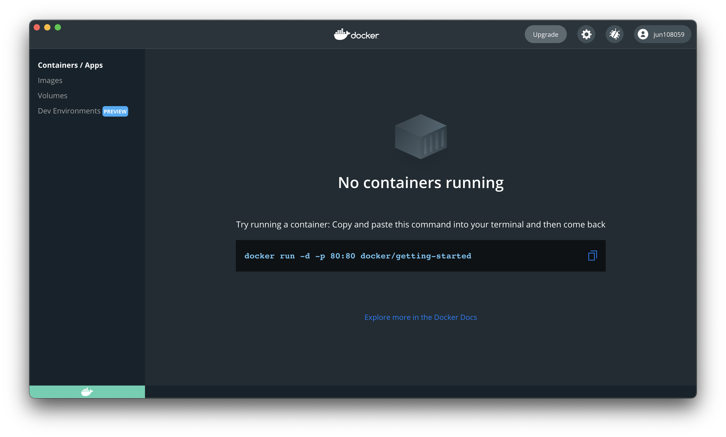Click the PREVIEW badge
726x437 pixels.
[x=115, y=111]
